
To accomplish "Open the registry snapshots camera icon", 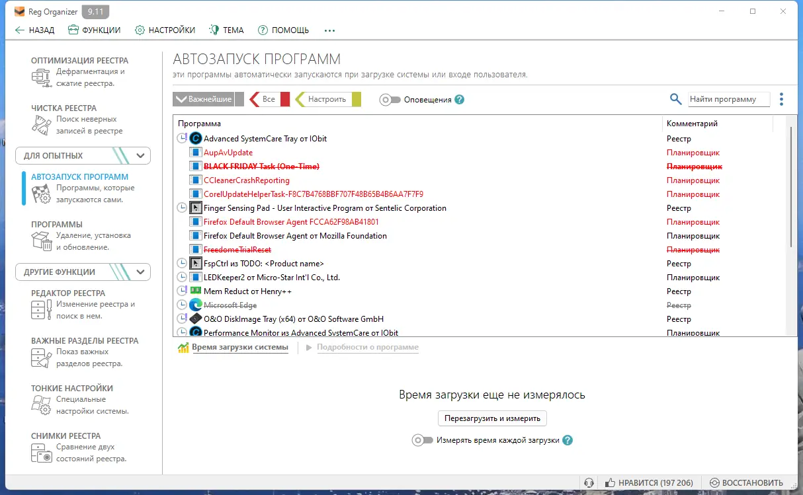I will coord(42,453).
